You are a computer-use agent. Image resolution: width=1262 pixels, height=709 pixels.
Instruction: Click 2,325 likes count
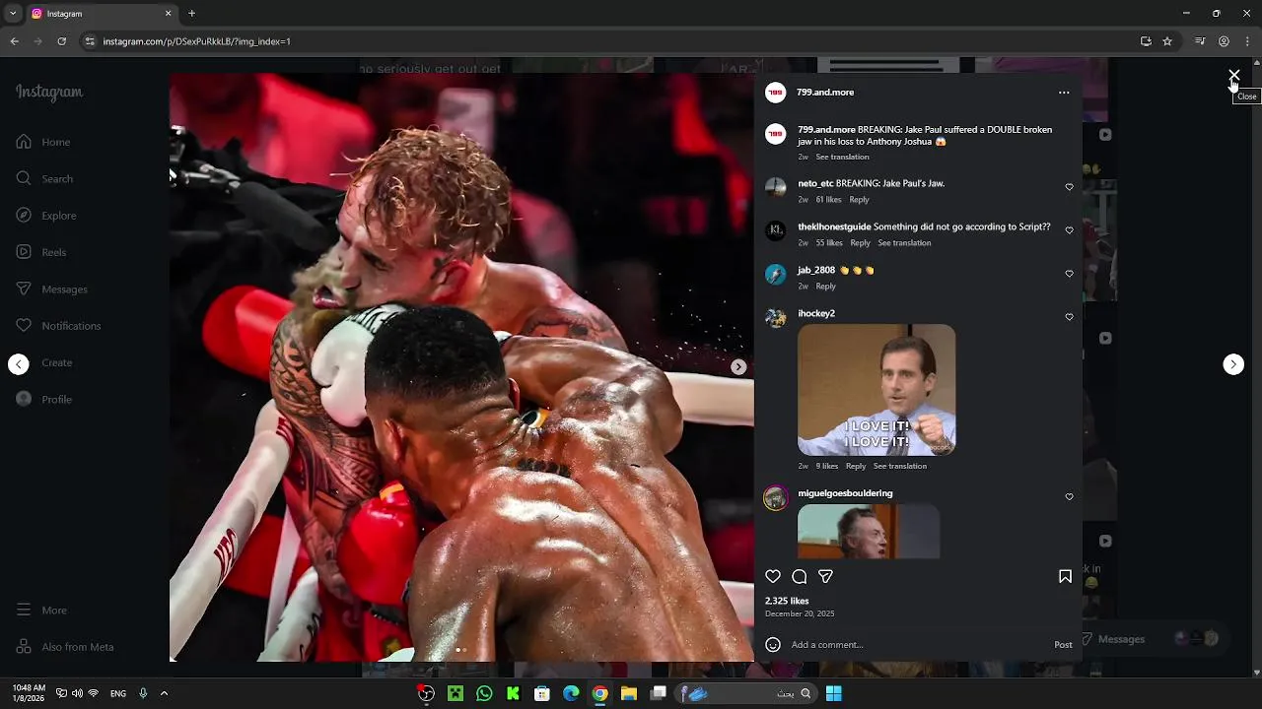tap(787, 601)
